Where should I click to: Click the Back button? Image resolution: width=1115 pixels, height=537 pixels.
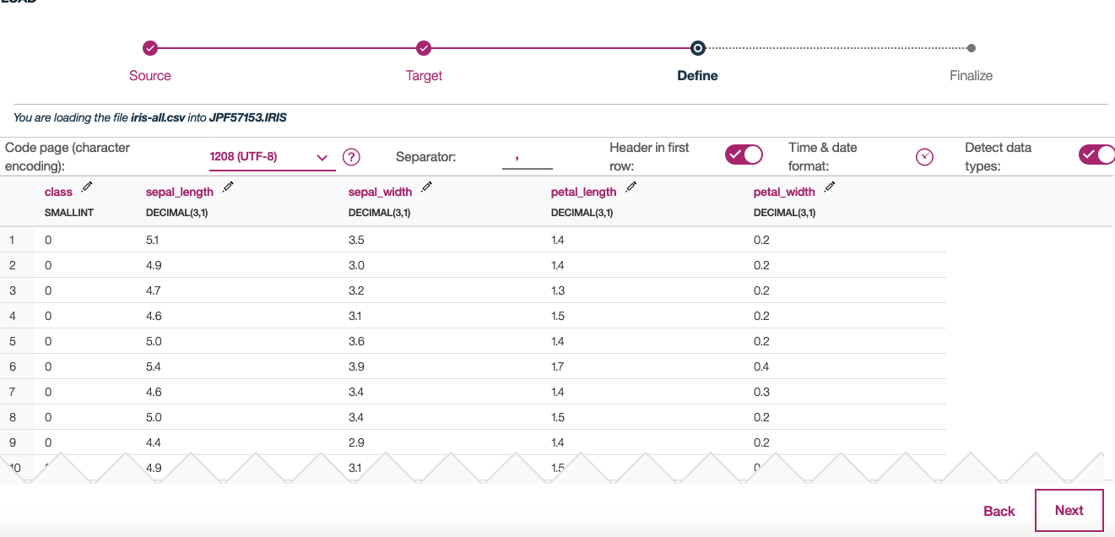point(999,511)
